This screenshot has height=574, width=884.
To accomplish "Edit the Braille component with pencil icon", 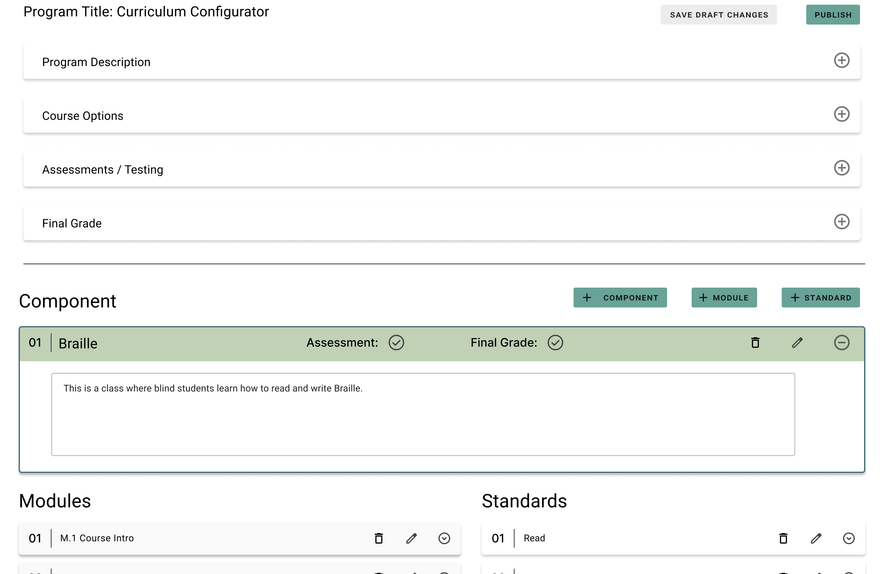I will [797, 342].
